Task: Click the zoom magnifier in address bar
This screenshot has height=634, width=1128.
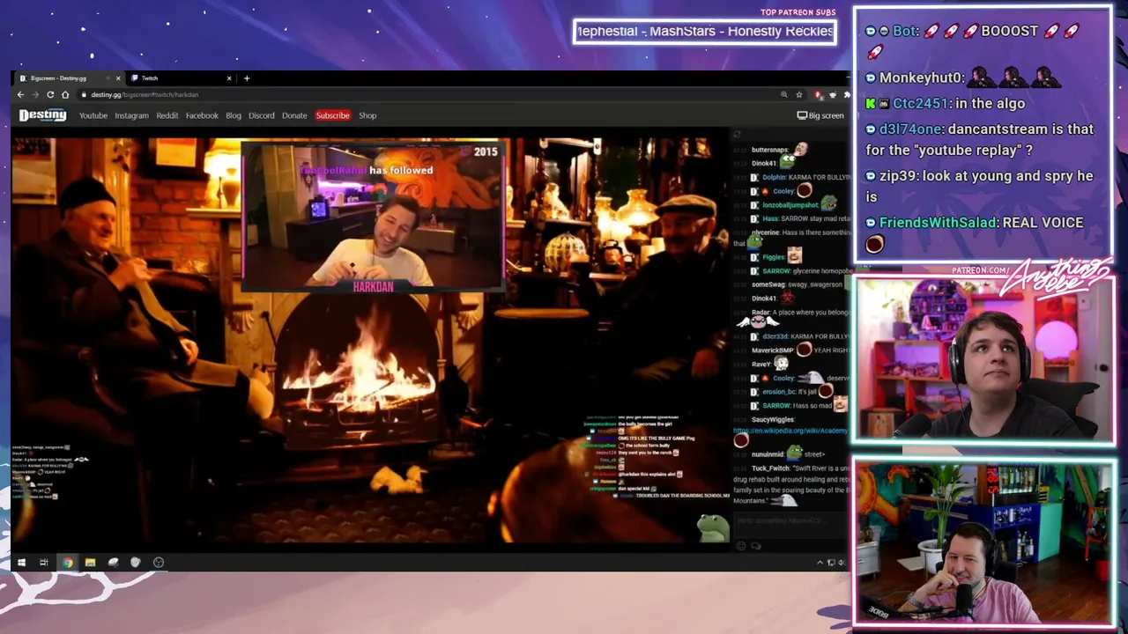Action: point(783,94)
